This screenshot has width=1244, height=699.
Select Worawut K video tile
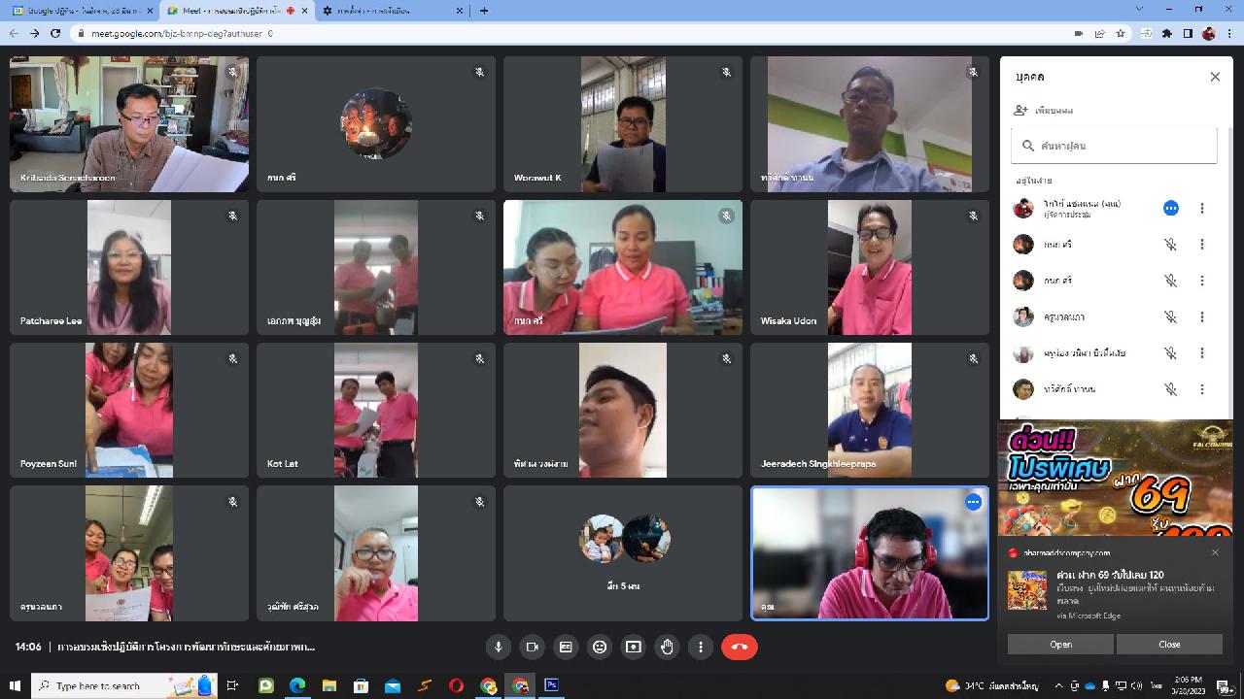click(623, 123)
